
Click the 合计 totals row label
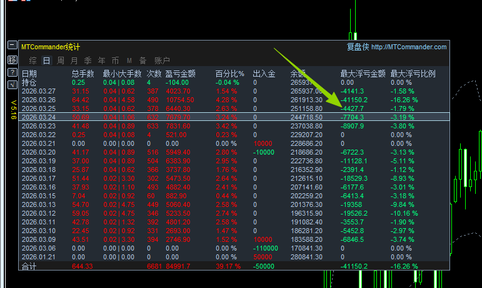(29, 266)
